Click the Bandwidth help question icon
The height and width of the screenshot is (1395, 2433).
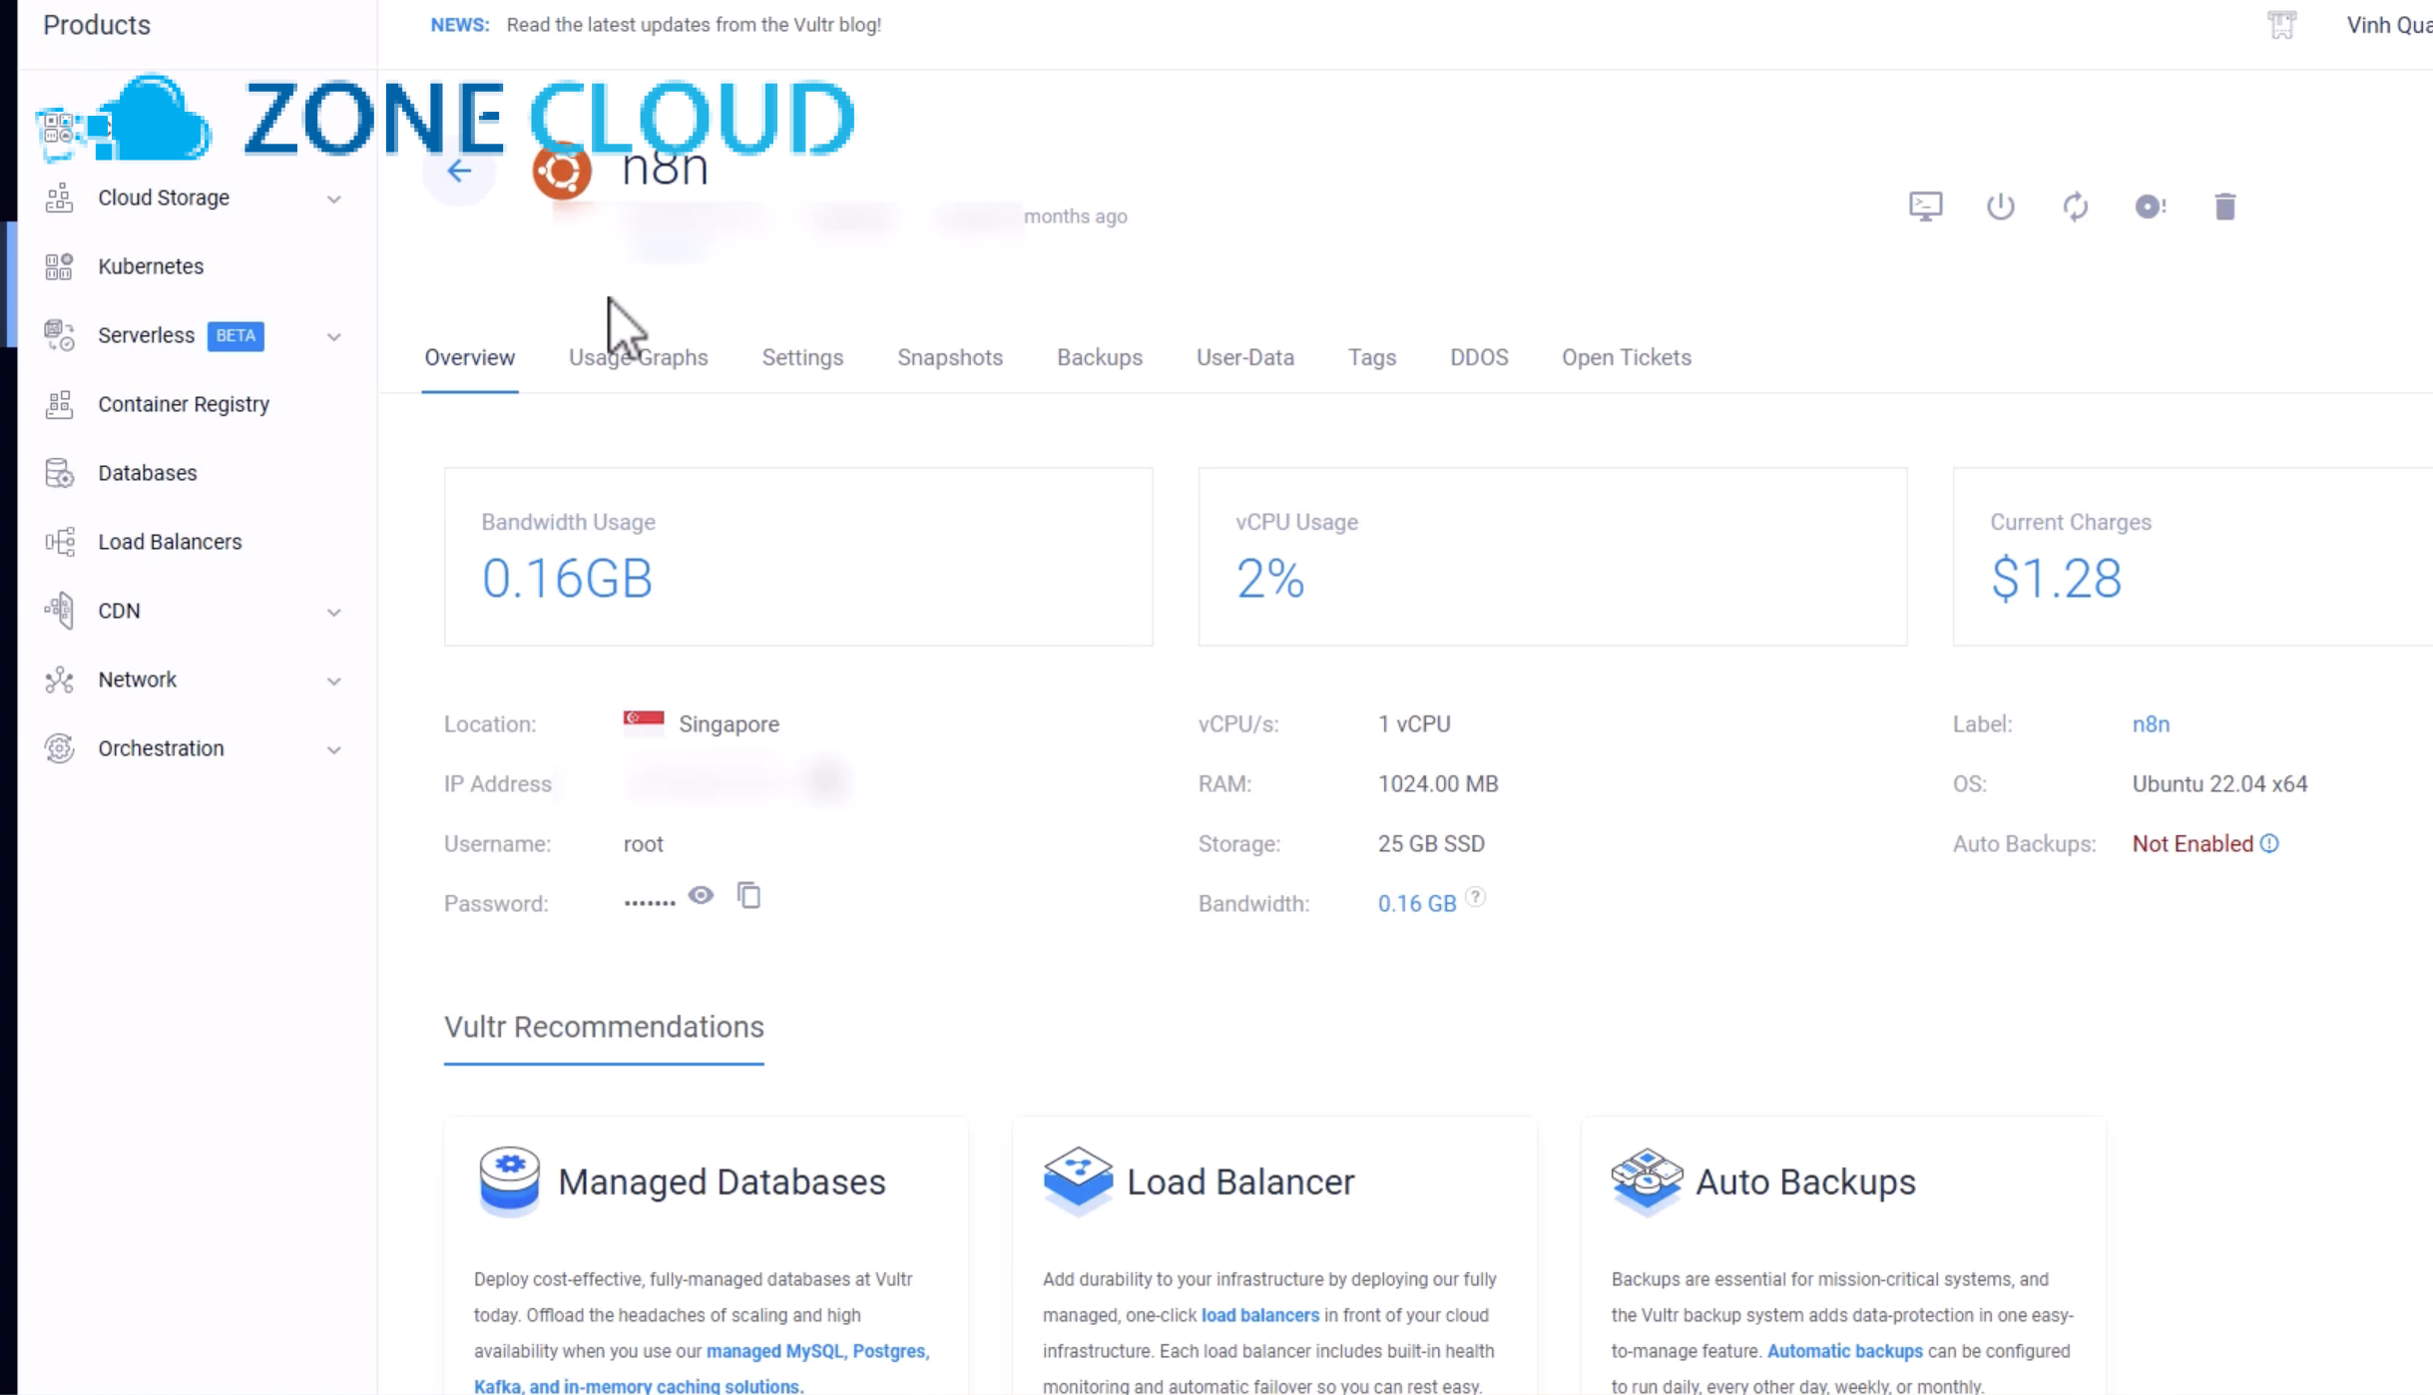coord(1475,897)
